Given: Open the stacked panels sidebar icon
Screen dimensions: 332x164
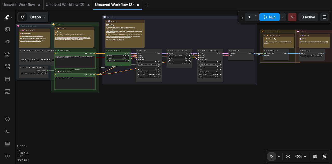Looking at the screenshot, I should click(8, 91).
